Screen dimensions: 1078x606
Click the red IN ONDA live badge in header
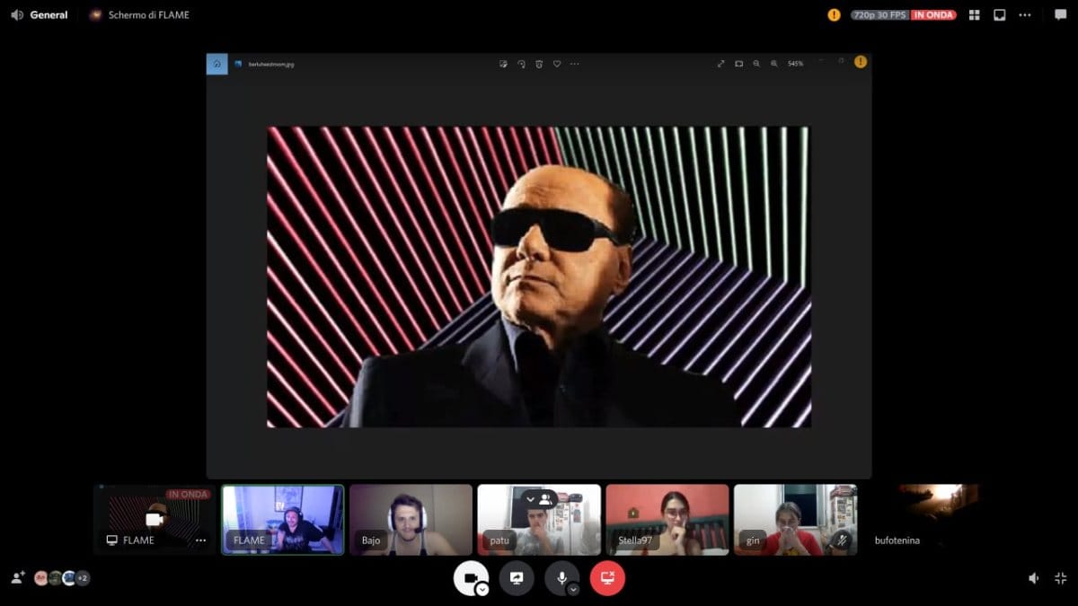[933, 14]
